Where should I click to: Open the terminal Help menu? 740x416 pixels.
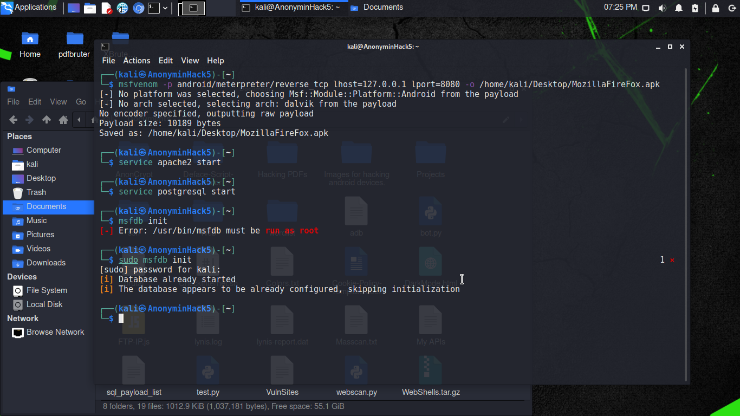(x=216, y=61)
